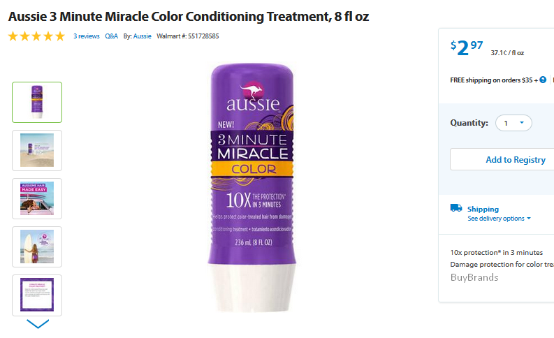Open the Quantity dropdown
This screenshot has width=554, height=338.
(x=513, y=123)
